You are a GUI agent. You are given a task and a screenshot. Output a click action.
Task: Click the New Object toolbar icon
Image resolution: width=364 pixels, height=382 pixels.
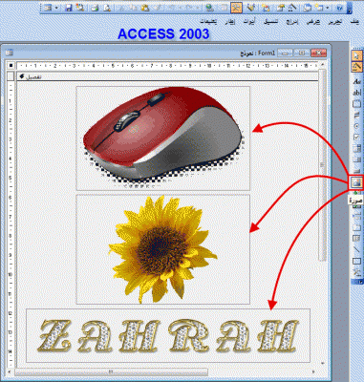click(318, 8)
